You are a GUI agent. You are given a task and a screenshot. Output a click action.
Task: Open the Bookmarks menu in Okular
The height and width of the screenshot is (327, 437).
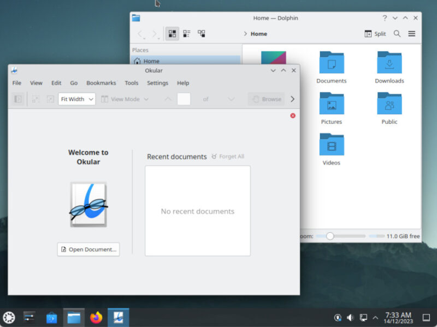pos(101,83)
